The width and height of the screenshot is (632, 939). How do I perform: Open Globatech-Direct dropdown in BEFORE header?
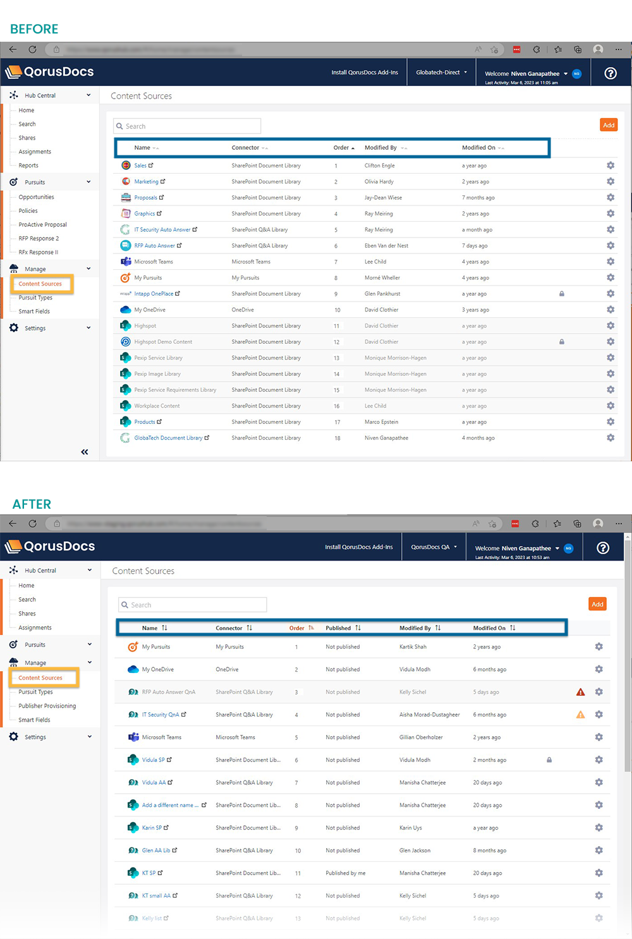click(441, 72)
